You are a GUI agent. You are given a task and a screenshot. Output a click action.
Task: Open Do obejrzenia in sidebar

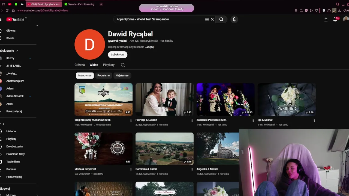point(14,146)
